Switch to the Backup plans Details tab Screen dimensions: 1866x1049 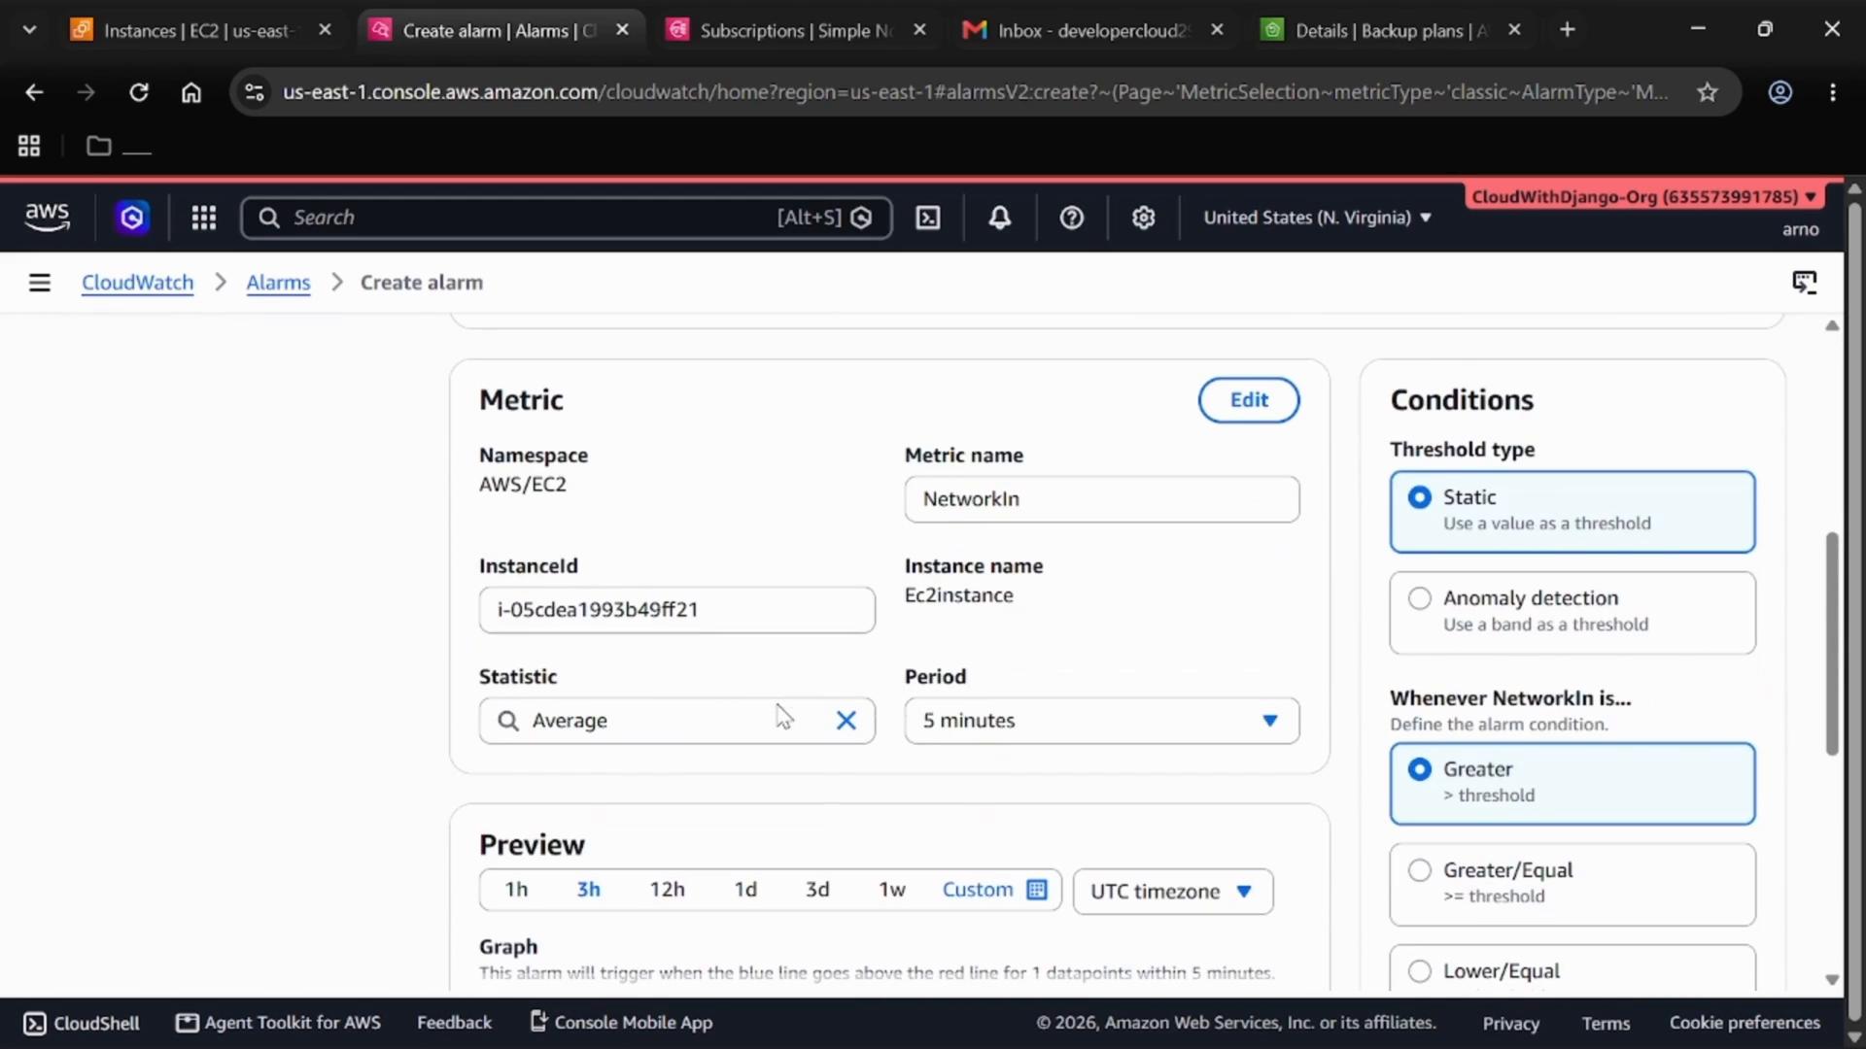pyautogui.click(x=1392, y=30)
